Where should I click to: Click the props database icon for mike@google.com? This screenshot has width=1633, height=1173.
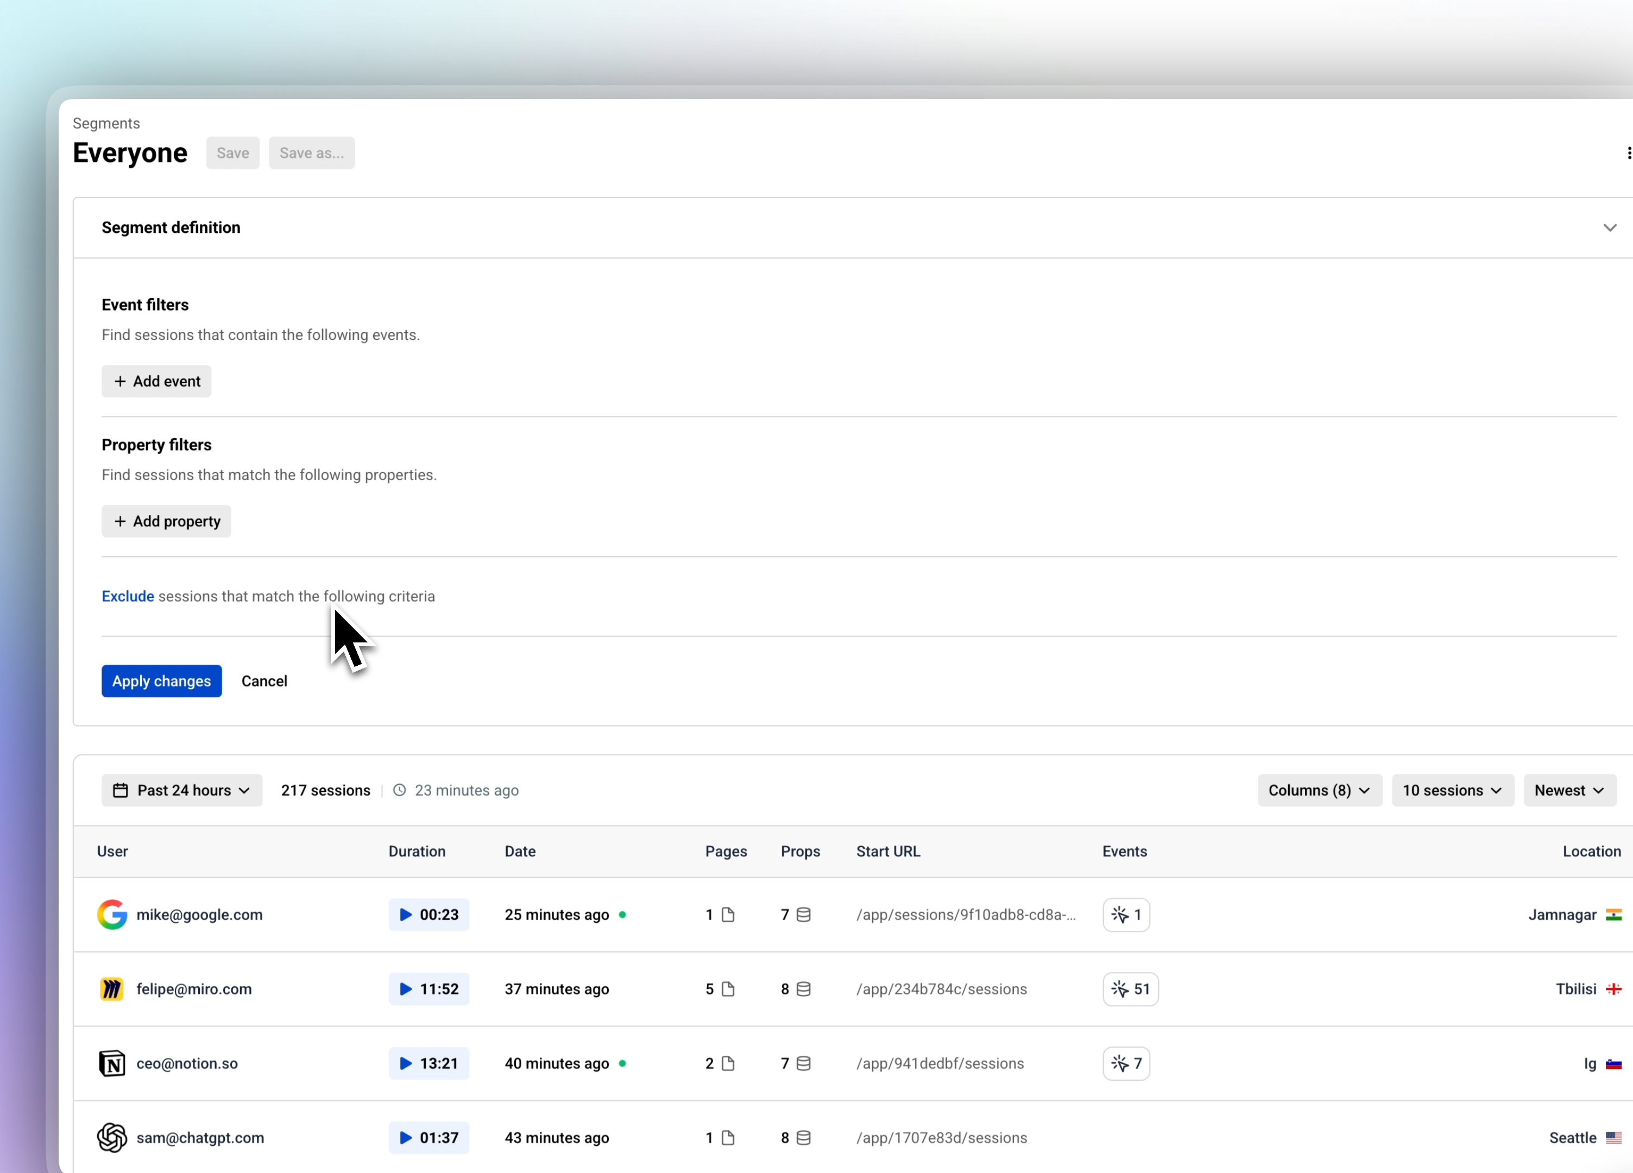pyautogui.click(x=804, y=915)
